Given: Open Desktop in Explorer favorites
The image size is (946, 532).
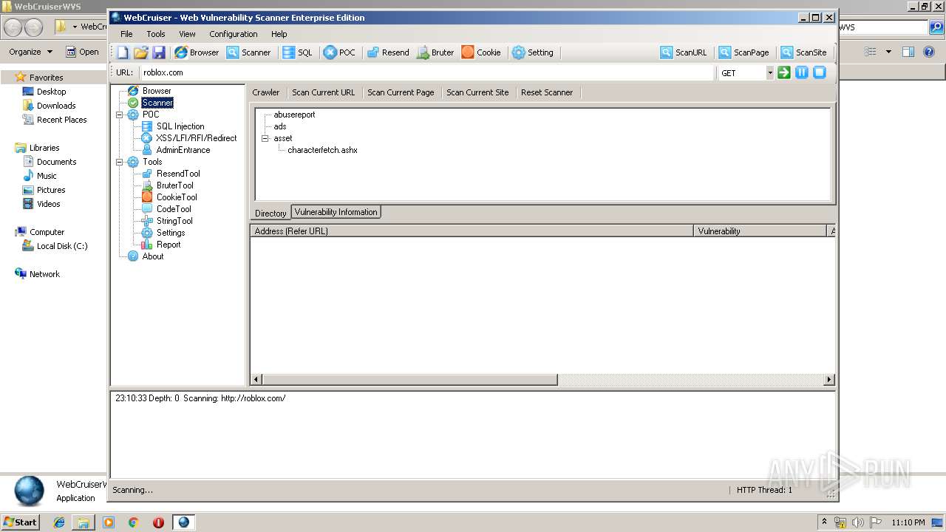Looking at the screenshot, I should tap(51, 92).
